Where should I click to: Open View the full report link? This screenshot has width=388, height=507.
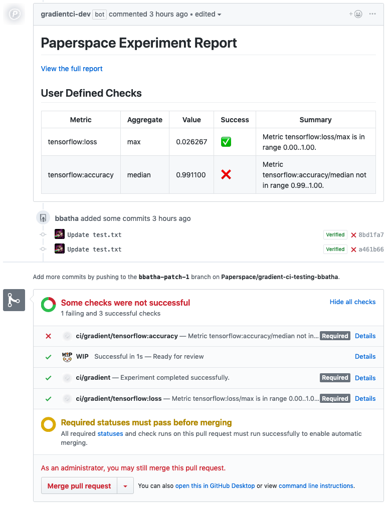coord(72,69)
